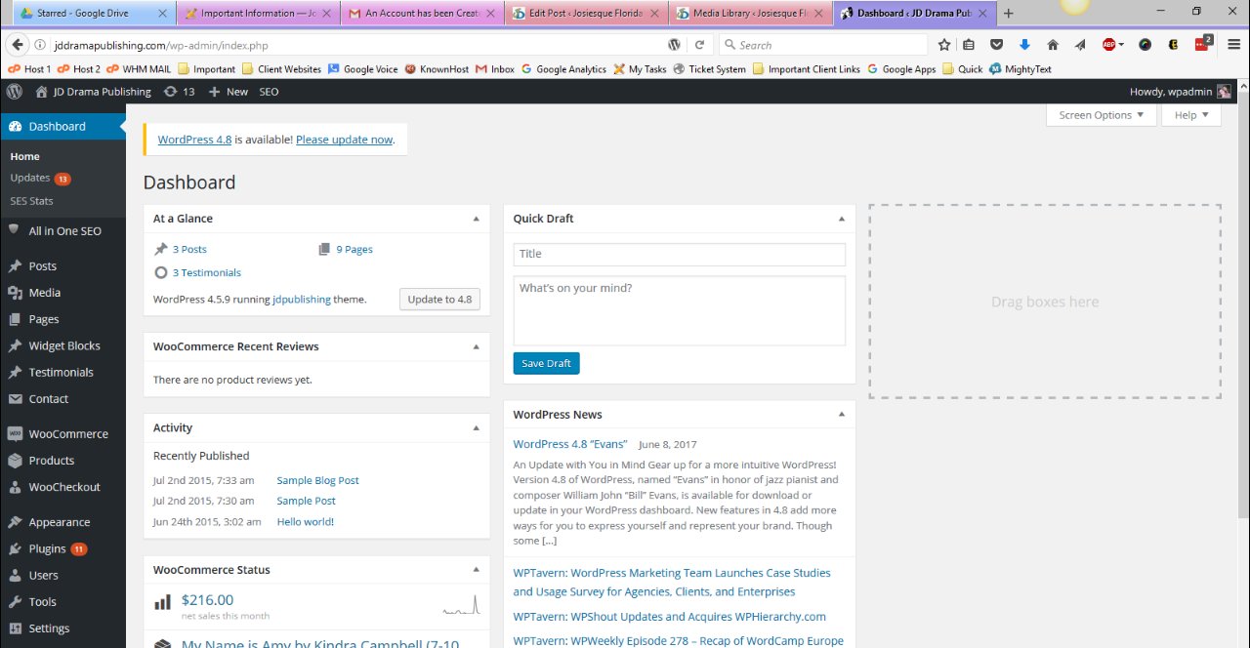Open a new browser tab

1009,14
